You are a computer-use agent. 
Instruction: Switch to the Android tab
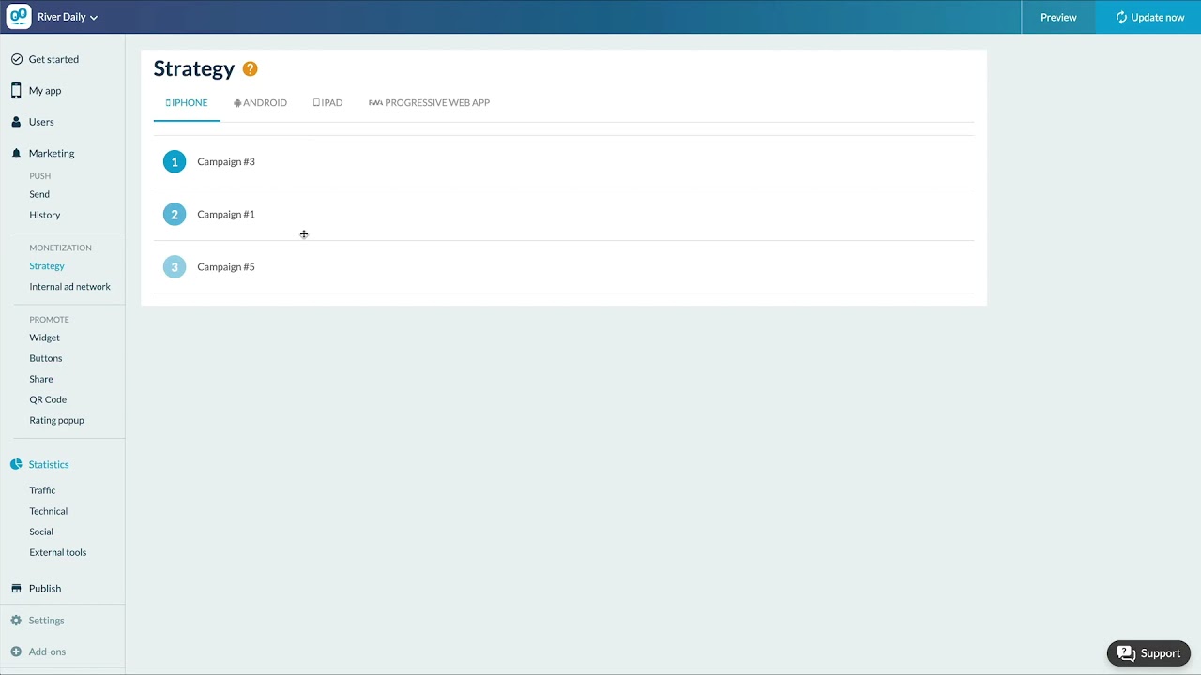pyautogui.click(x=260, y=103)
